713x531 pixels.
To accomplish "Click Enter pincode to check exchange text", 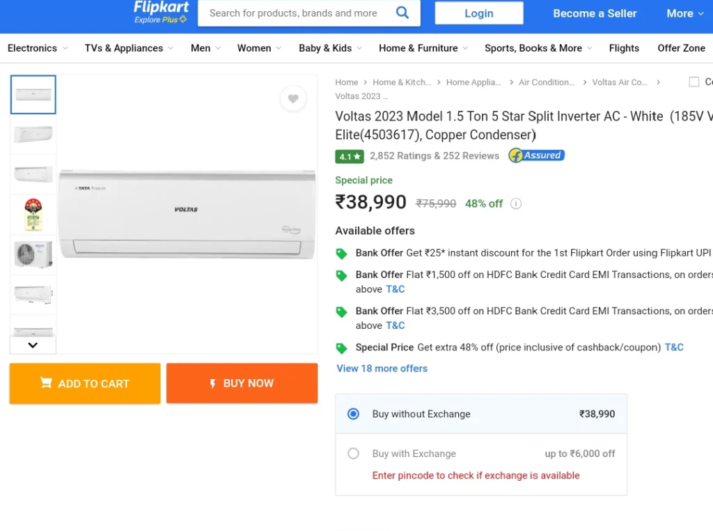I will (476, 475).
